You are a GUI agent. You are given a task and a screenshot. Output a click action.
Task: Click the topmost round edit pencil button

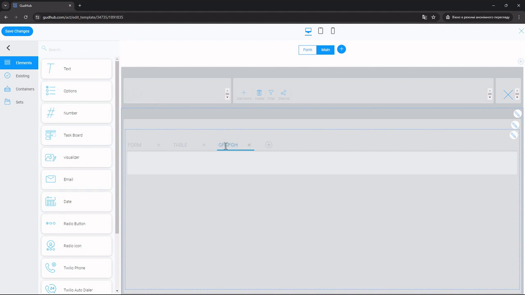click(517, 114)
